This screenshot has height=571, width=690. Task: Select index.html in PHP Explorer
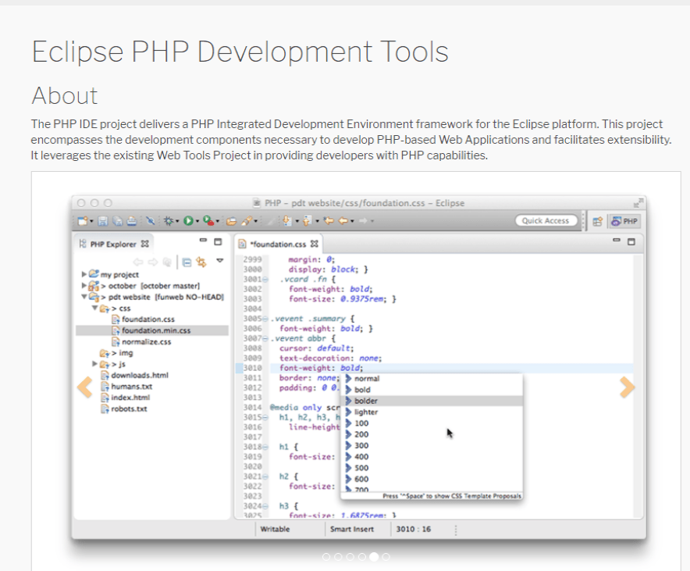(130, 398)
